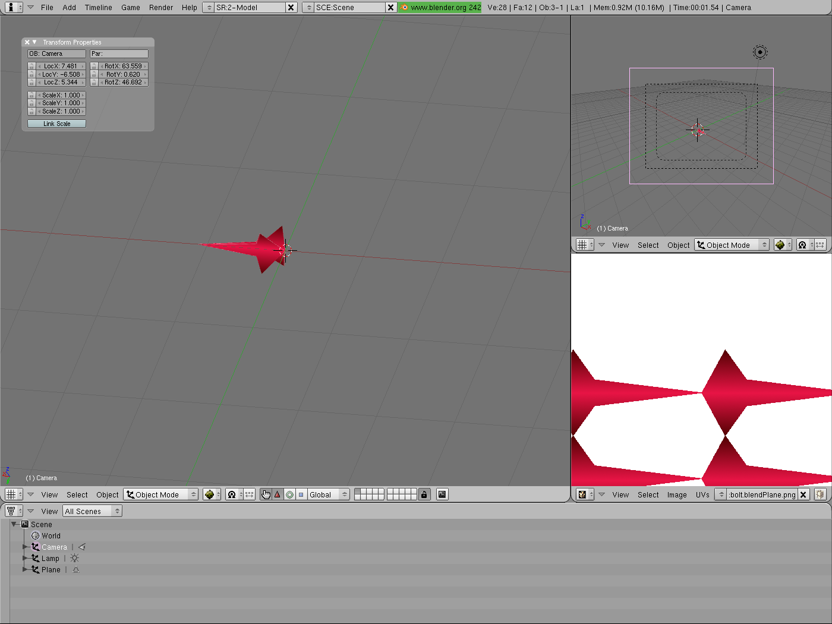The width and height of the screenshot is (832, 624).
Task: Open the Object Mode dropdown in main viewport
Action: [x=160, y=494]
